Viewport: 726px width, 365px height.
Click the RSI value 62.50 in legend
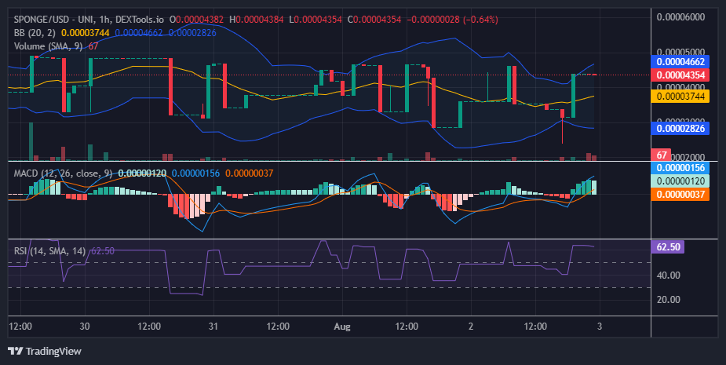pos(103,251)
